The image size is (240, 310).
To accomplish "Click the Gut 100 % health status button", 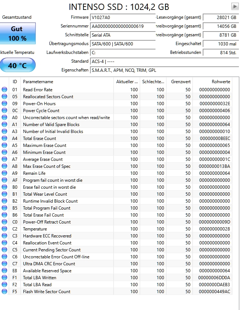I will (17, 33).
